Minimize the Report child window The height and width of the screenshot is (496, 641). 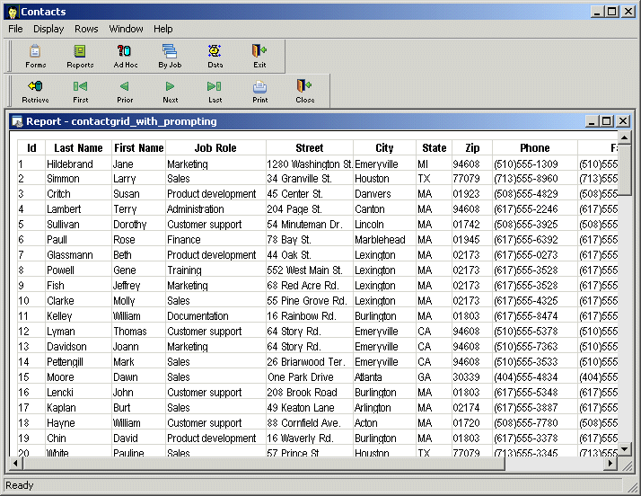tap(593, 121)
